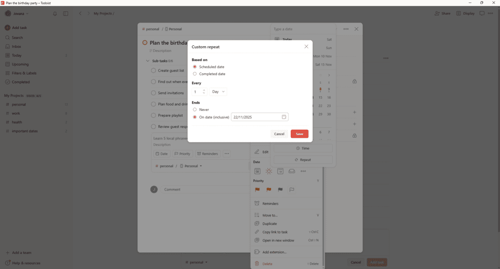The height and width of the screenshot is (269, 500).
Task: Toggle the Prepare playlist sub-task checkbox
Action: (153, 115)
